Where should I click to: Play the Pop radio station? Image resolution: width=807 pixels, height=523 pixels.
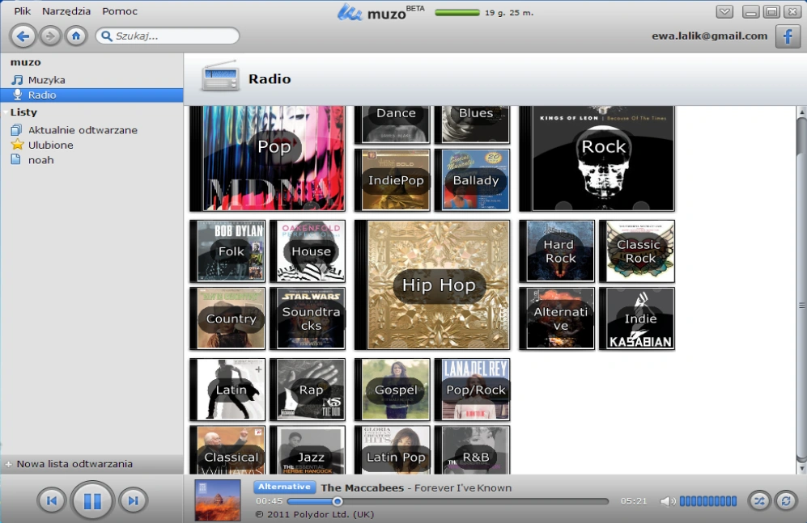(x=267, y=158)
